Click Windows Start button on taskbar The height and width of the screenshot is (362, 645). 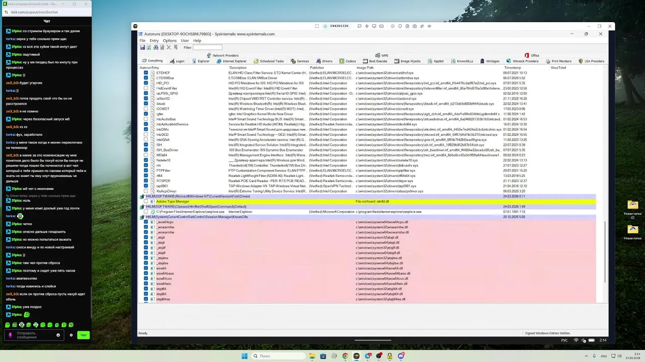click(244, 356)
